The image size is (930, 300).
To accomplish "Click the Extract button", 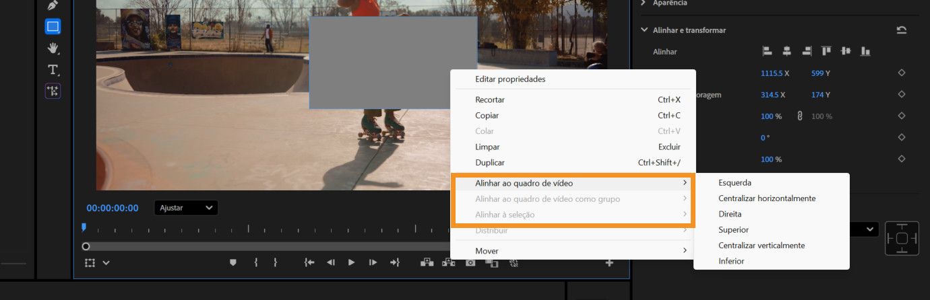I will click(449, 263).
